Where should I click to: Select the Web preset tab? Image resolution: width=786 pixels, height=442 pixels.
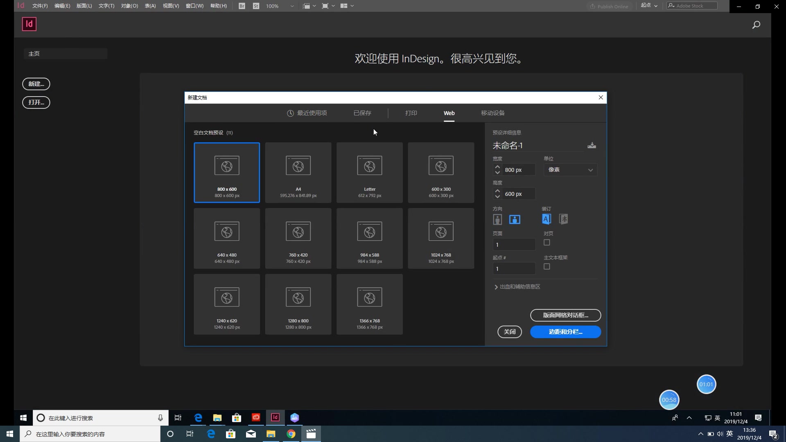(449, 113)
